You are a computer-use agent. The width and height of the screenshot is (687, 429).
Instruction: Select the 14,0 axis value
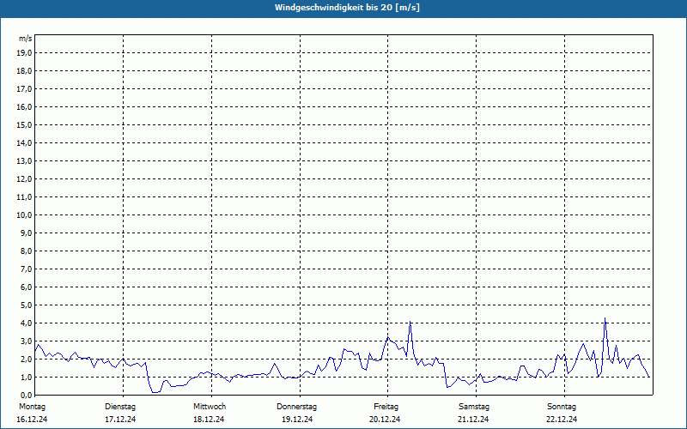point(24,143)
